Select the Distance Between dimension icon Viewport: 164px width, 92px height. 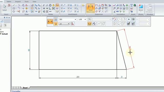coord(96,5)
